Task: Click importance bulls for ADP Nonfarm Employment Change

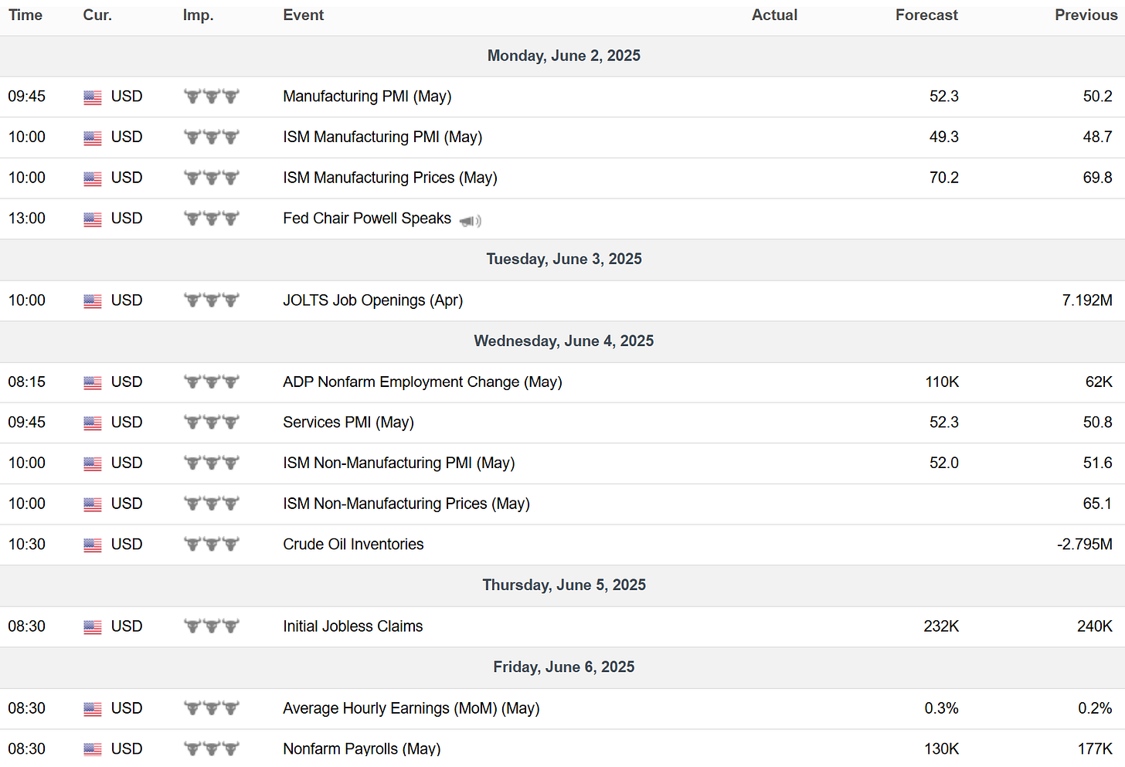Action: pos(211,382)
